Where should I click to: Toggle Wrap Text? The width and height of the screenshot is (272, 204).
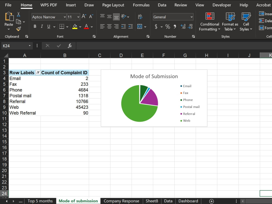click(x=140, y=17)
